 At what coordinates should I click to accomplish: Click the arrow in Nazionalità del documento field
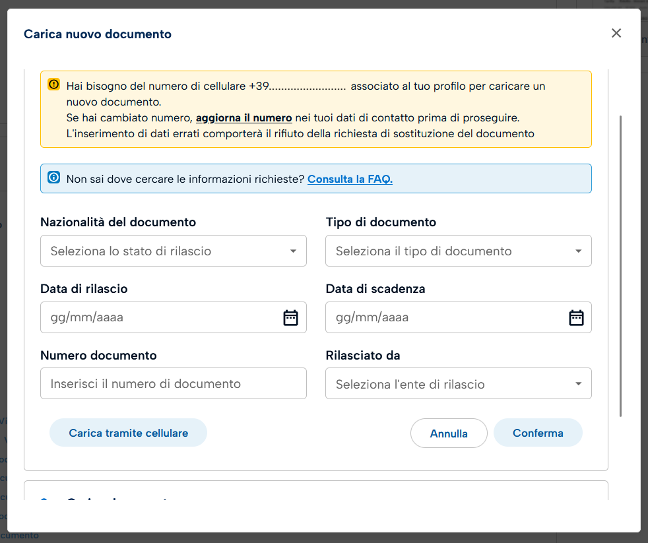(x=293, y=251)
